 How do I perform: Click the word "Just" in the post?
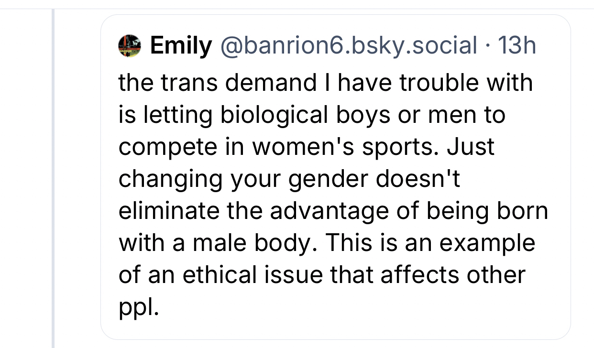coord(471,147)
